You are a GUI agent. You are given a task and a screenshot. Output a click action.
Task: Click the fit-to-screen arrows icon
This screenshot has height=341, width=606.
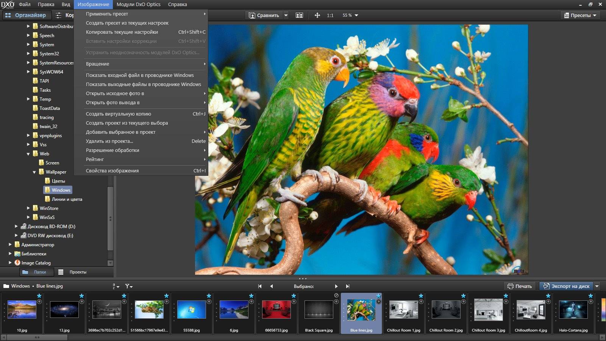[x=317, y=15]
